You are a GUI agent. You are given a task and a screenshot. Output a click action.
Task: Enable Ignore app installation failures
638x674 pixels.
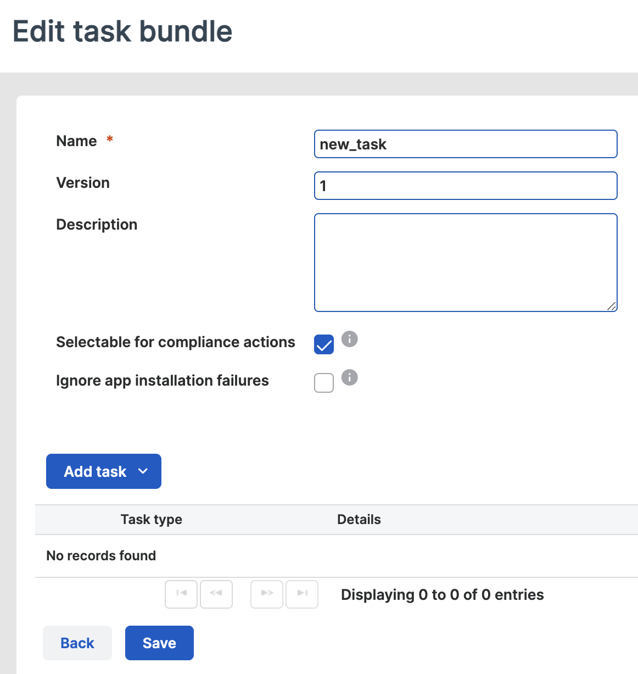(x=324, y=383)
